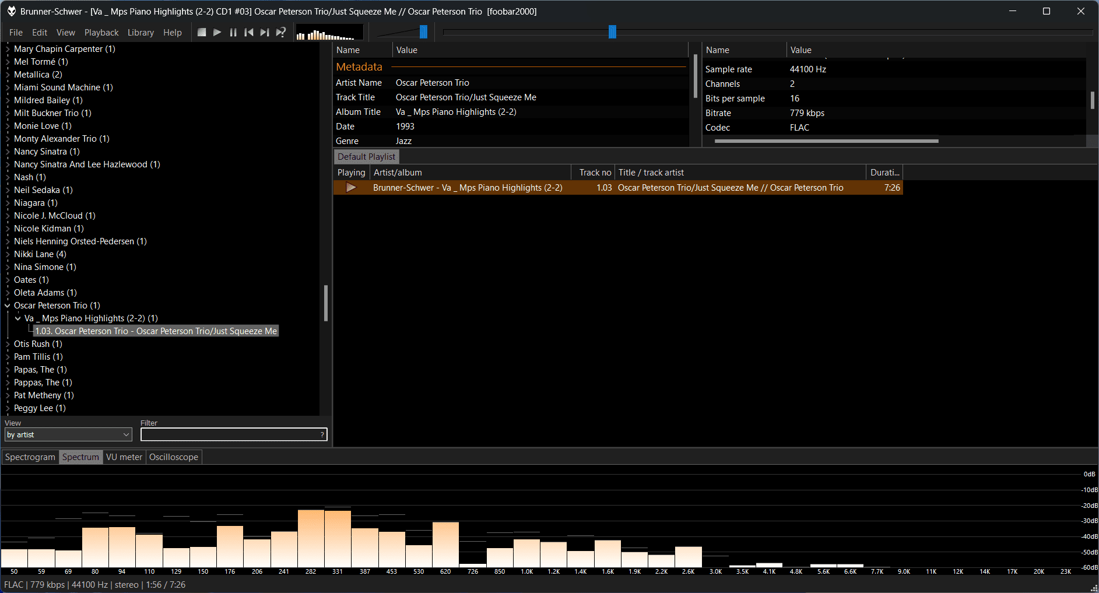The image size is (1099, 593).
Task: Stop playback with the Stop button
Action: [x=202, y=32]
